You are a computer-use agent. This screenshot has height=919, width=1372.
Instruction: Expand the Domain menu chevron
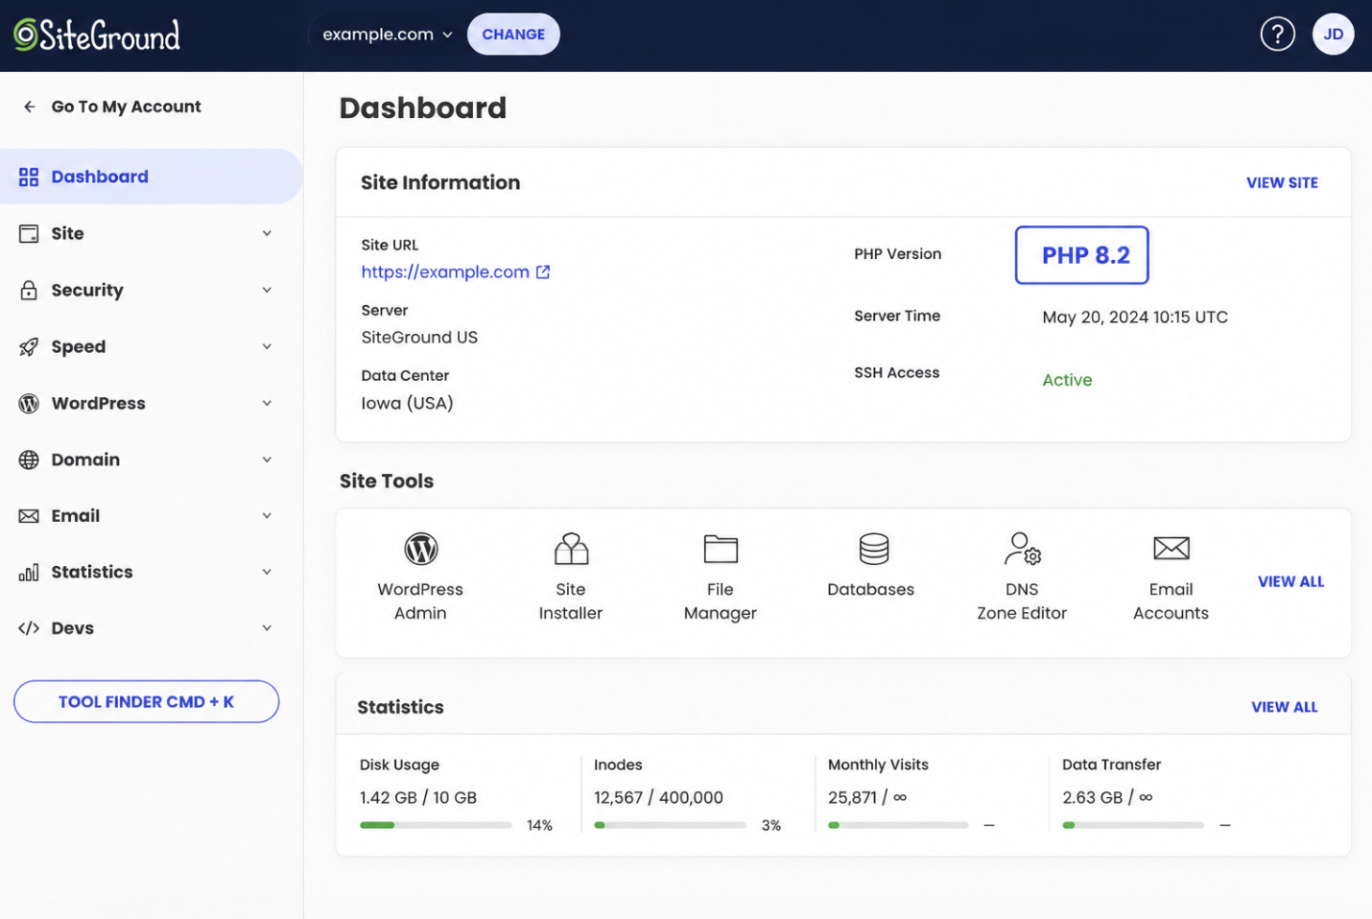click(x=267, y=459)
